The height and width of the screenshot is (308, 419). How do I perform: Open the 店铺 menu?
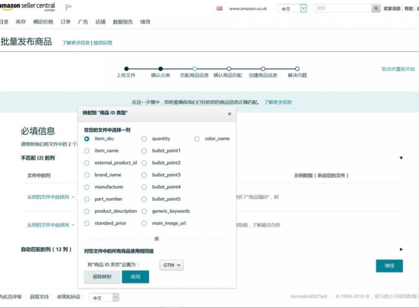(101, 22)
